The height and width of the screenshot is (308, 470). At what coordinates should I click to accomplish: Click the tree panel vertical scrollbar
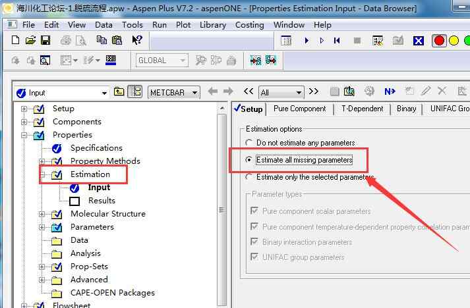[x=221, y=209]
